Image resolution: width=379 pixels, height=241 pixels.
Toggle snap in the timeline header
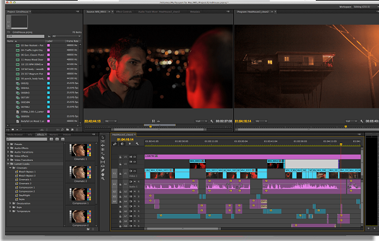tap(123, 144)
